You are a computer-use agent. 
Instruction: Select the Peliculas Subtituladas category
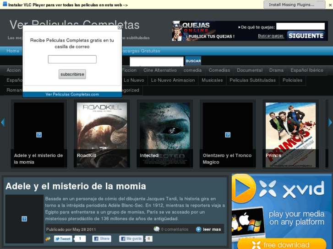252,80
